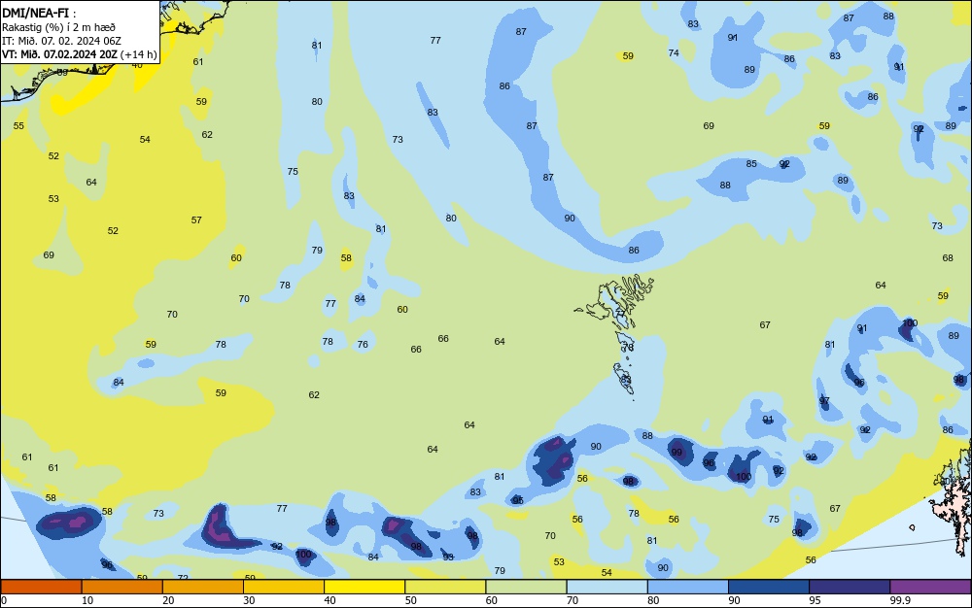972x608 pixels.
Task: Select the humidity value '74' on map
Action: point(674,53)
